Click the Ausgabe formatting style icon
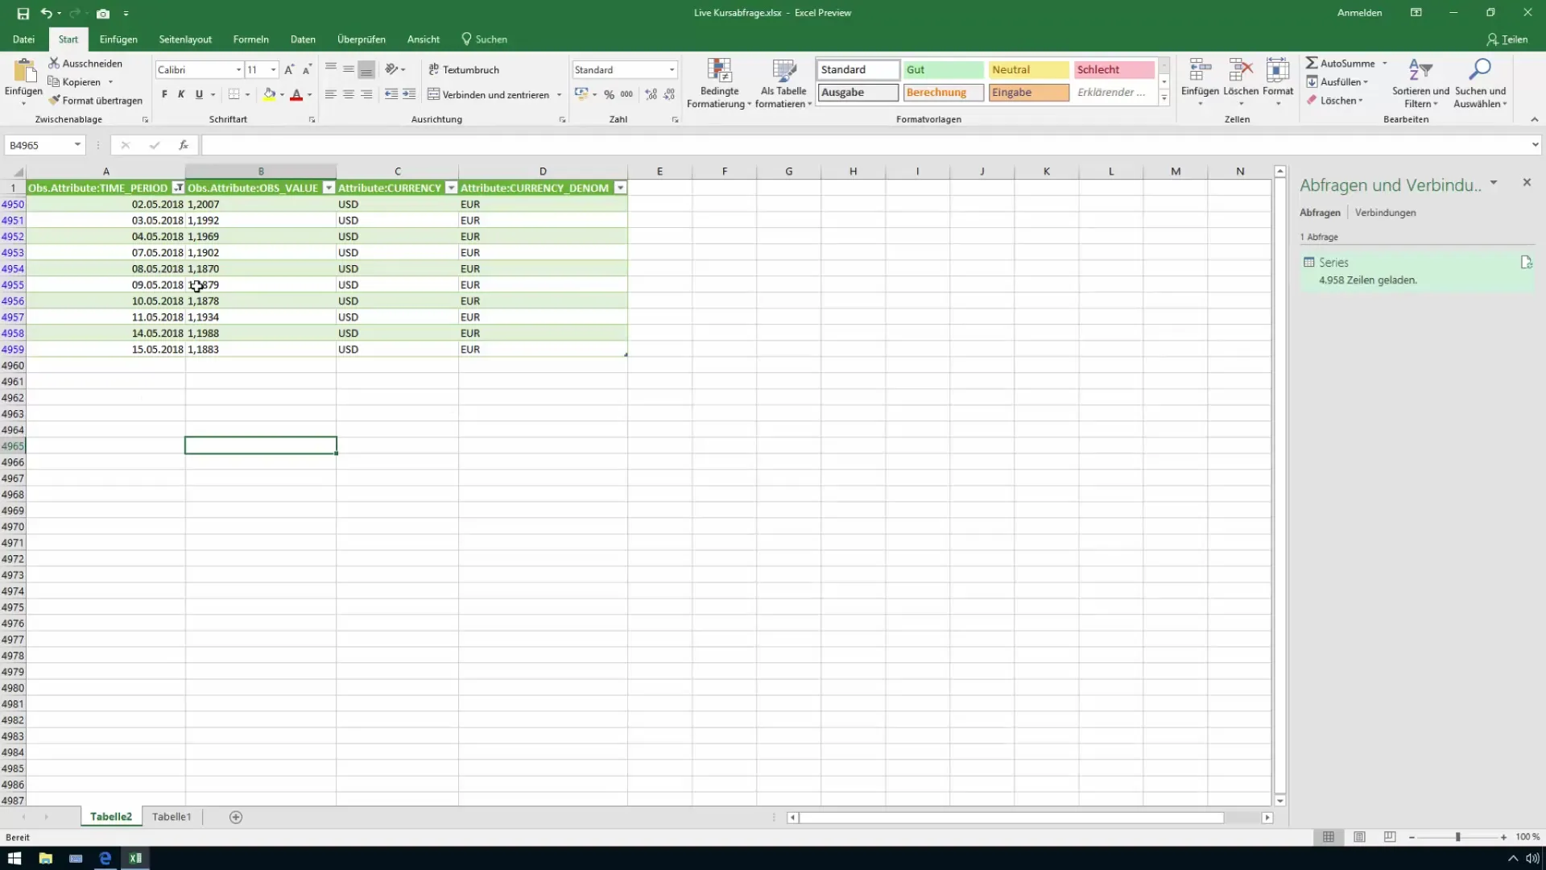 (x=857, y=93)
